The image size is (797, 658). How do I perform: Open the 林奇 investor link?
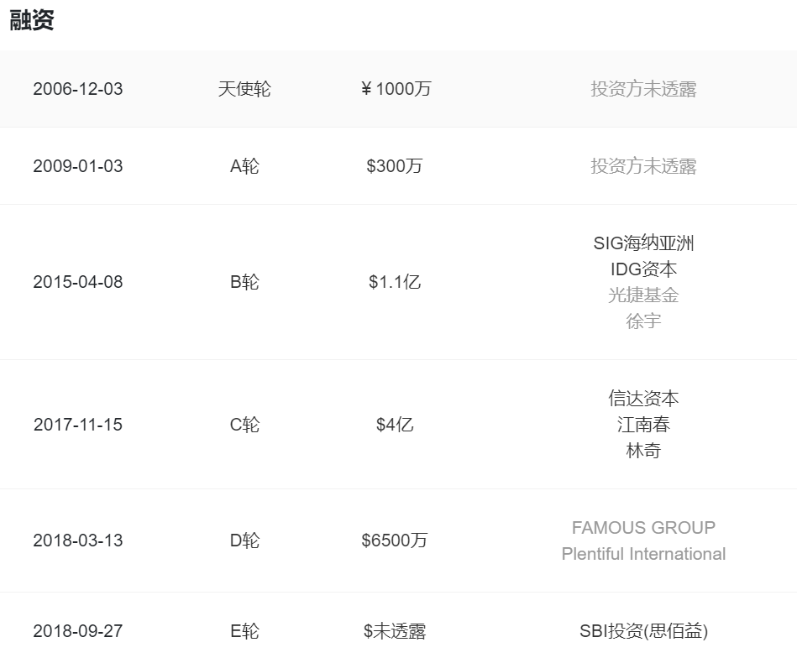(643, 451)
